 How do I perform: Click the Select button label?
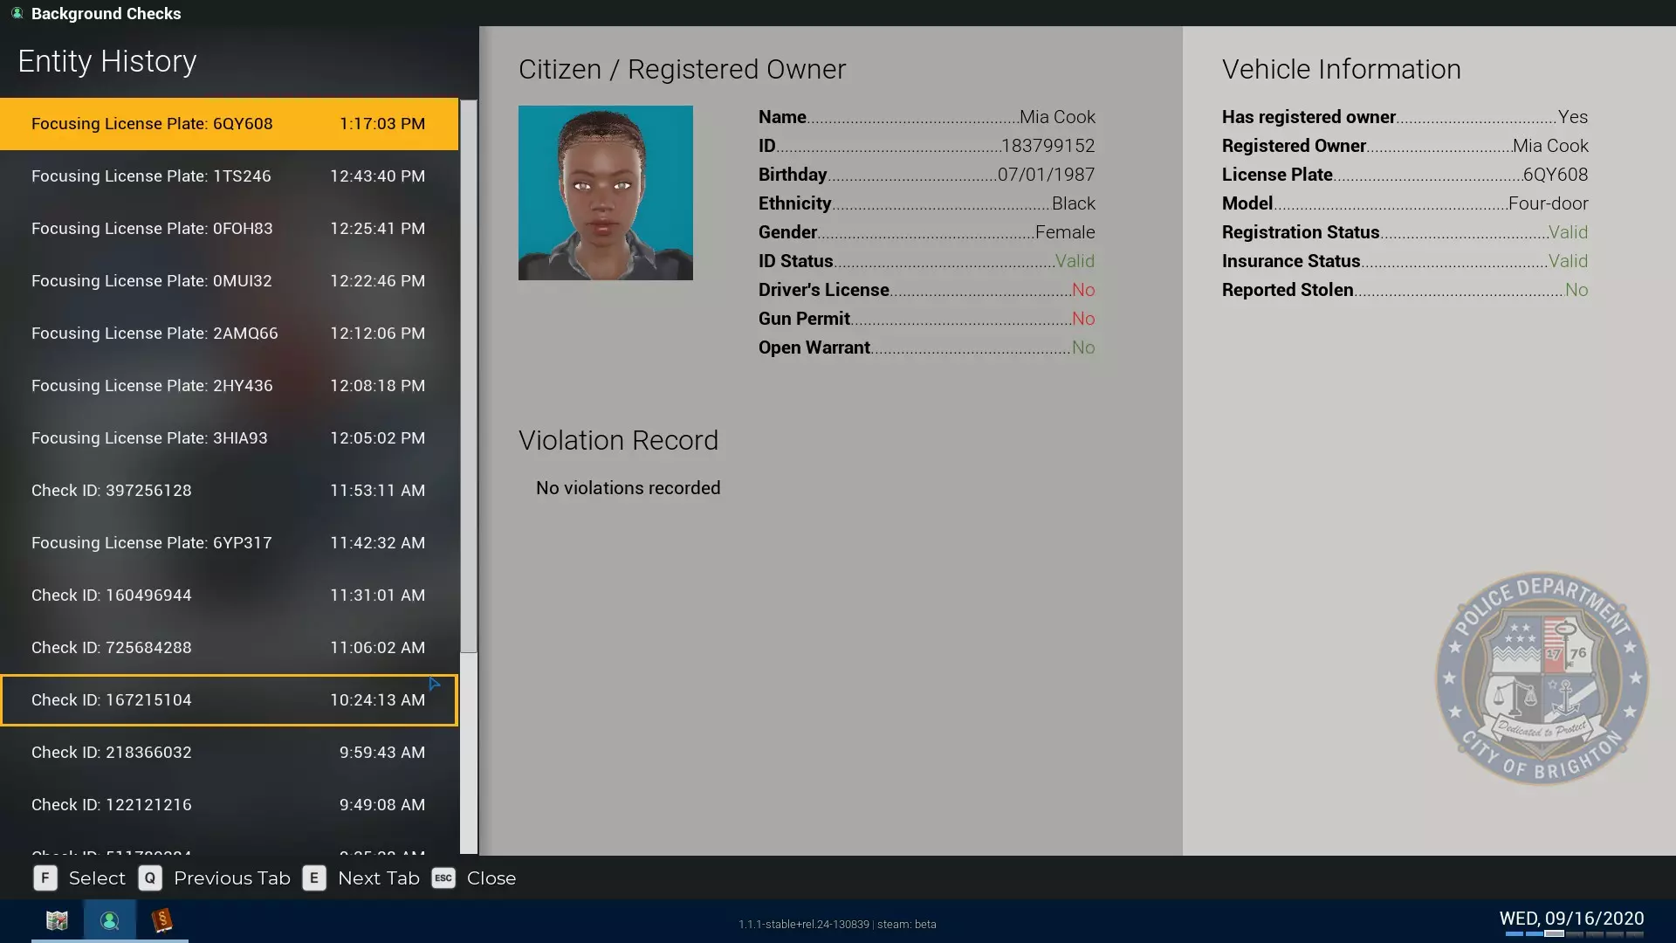tap(97, 878)
